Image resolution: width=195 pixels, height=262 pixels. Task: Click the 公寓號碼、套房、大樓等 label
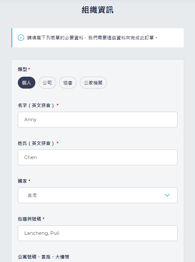point(44,257)
